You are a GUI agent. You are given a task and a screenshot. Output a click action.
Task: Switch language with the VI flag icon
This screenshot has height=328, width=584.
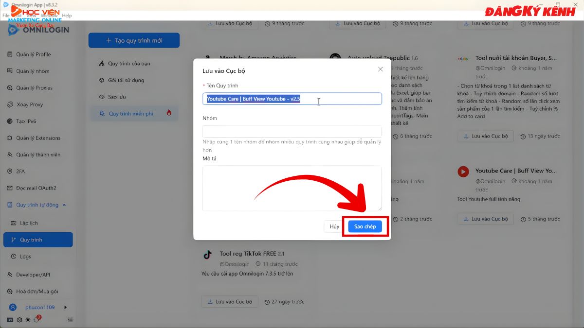pyautogui.click(x=10, y=320)
